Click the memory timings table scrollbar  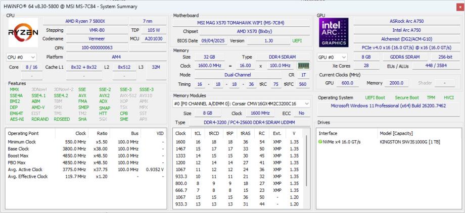point(306,162)
